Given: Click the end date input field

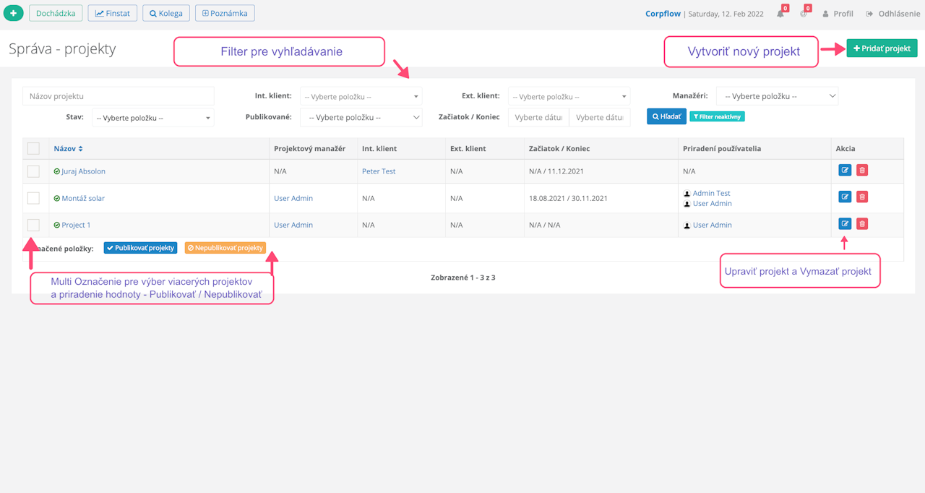Looking at the screenshot, I should pyautogui.click(x=600, y=117).
